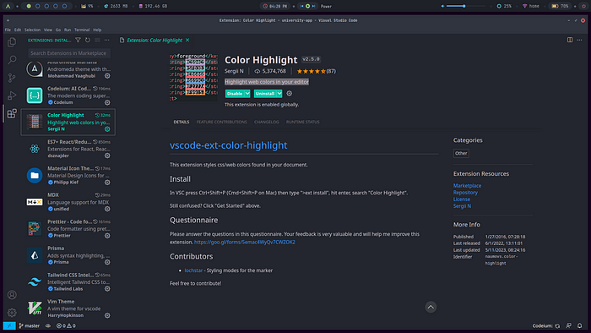Click the power icon in top bar
Screen dimensions: 591x333
pos(583,6)
